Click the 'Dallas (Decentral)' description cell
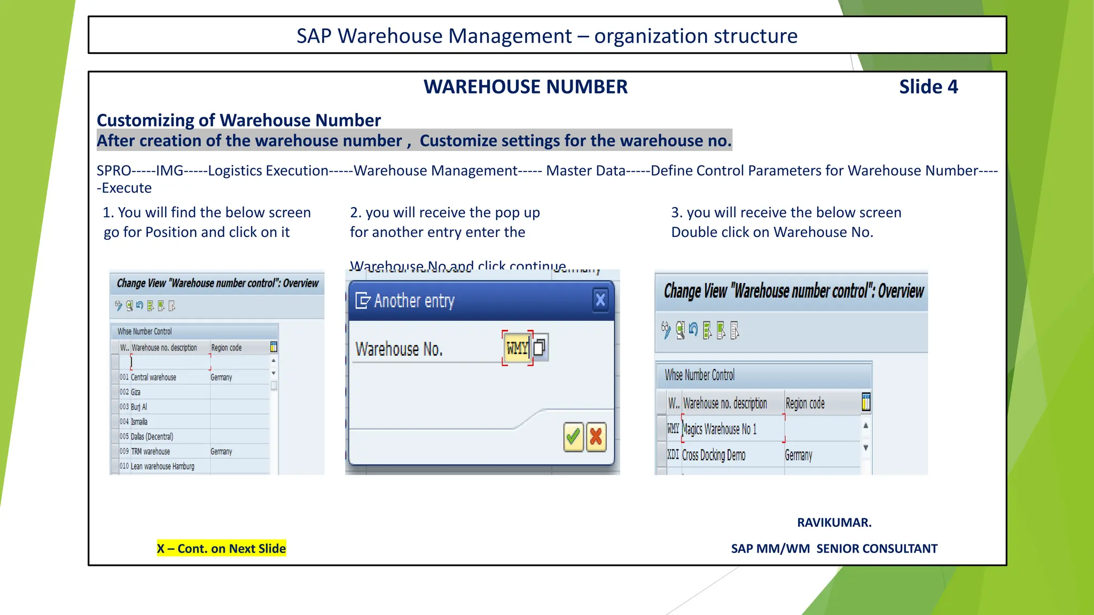 pos(170,436)
